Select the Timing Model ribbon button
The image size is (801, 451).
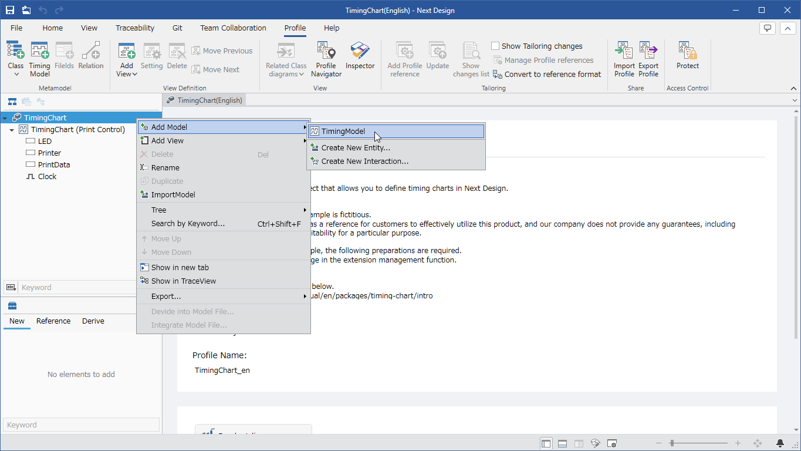[40, 59]
